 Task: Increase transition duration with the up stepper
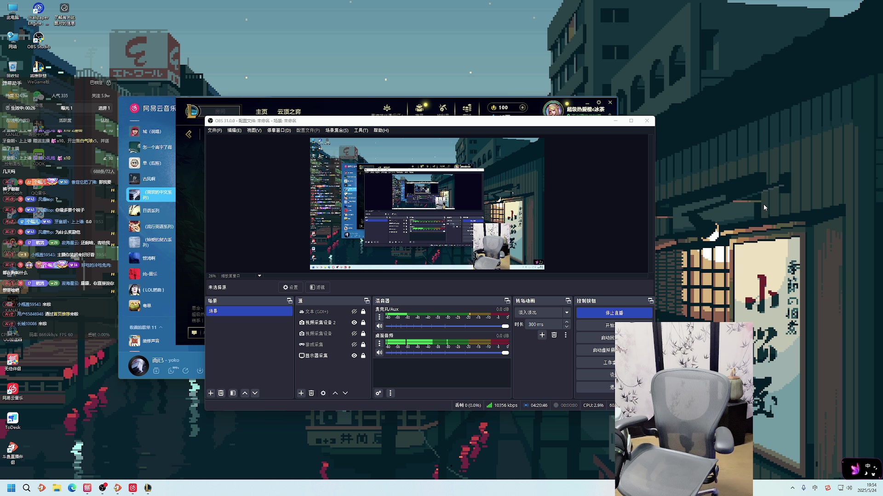pyautogui.click(x=567, y=322)
